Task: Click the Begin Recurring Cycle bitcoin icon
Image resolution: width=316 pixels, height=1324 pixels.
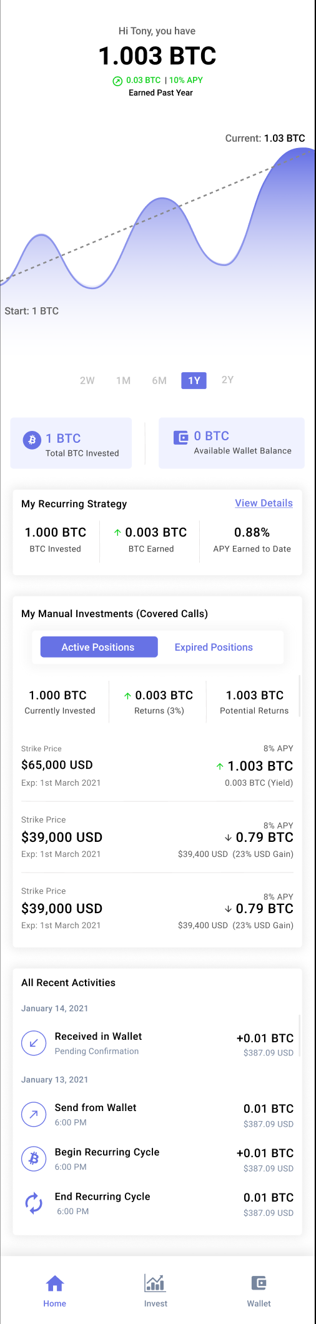Action: [34, 1158]
